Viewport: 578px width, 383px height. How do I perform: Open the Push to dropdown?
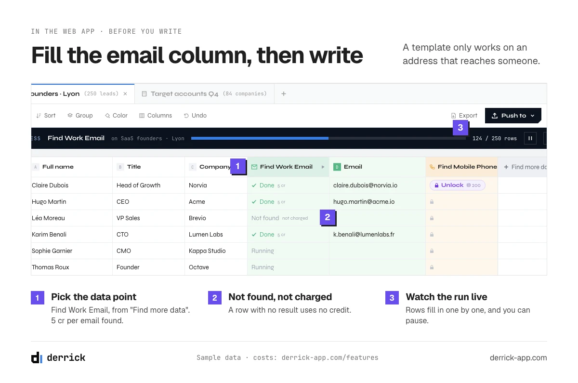(x=513, y=116)
